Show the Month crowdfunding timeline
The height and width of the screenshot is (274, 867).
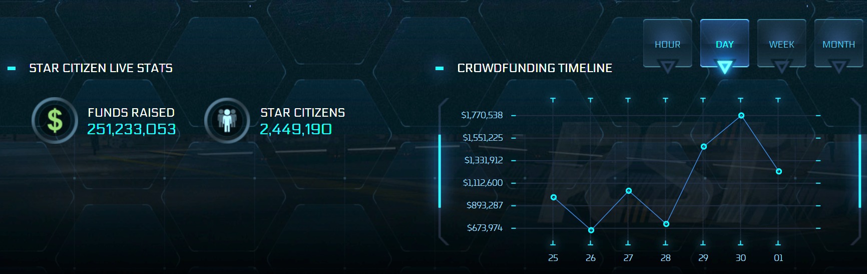(838, 45)
